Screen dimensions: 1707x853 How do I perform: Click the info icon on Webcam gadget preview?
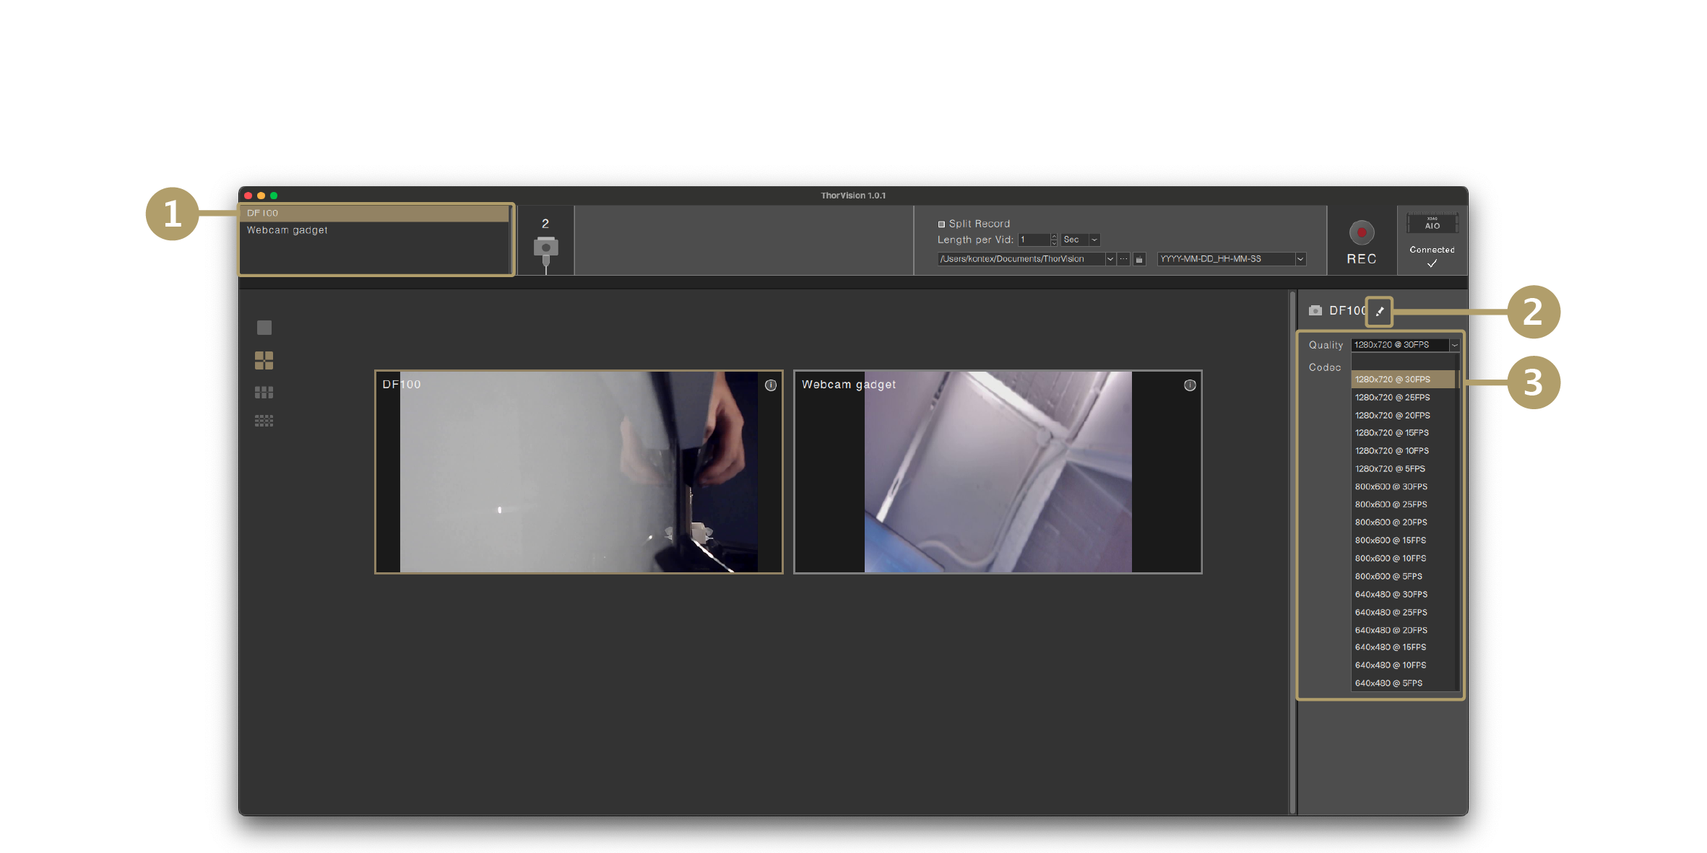pos(1189,385)
